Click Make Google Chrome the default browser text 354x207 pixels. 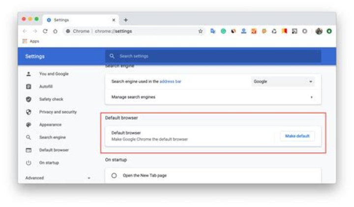coord(149,139)
